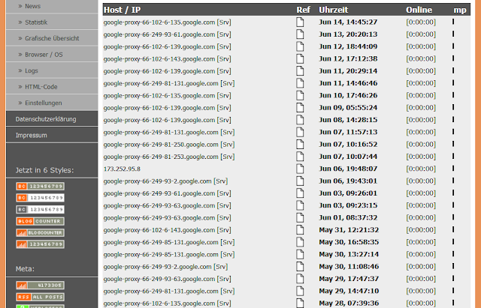Open referrer page icon for Jun 09, 05:55:24
The image size is (481, 308).
coord(300,108)
